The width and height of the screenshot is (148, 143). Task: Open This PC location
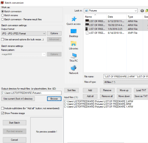pyautogui.click(x=74, y=58)
